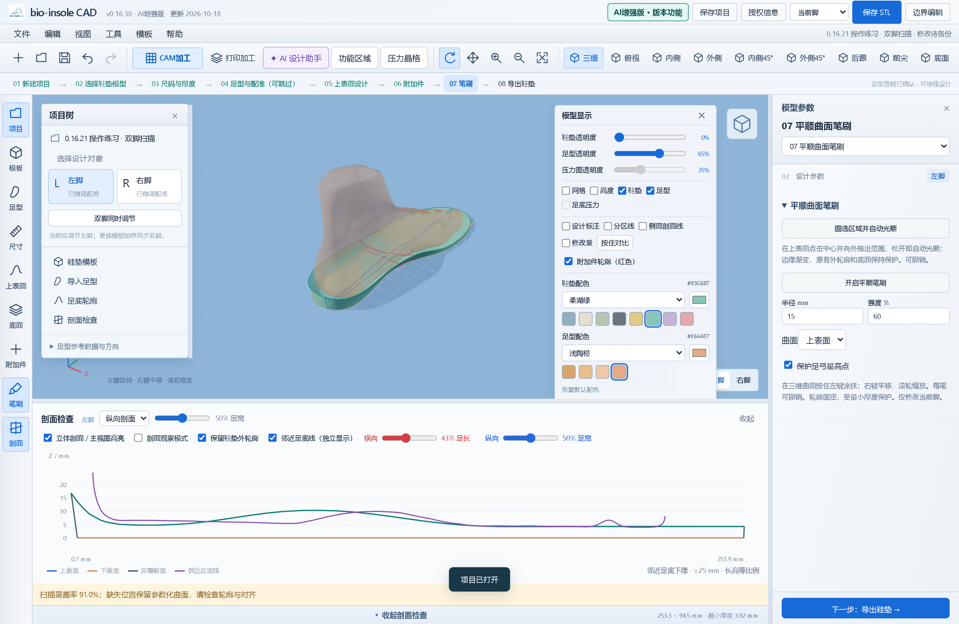Click the fit-to-view icon
Screen dimensions: 959x624
click(542, 58)
